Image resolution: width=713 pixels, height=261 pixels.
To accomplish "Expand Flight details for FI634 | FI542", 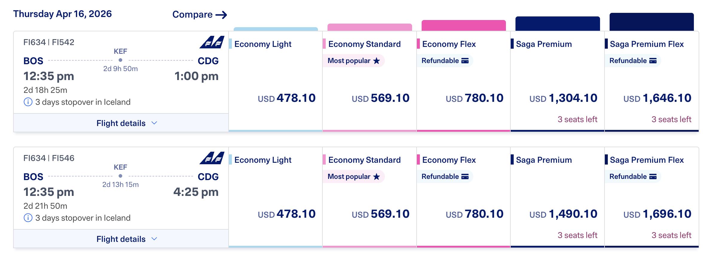I will click(121, 123).
